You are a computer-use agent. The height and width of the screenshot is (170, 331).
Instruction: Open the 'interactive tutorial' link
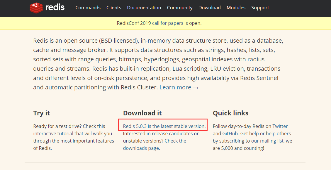[x=53, y=133]
